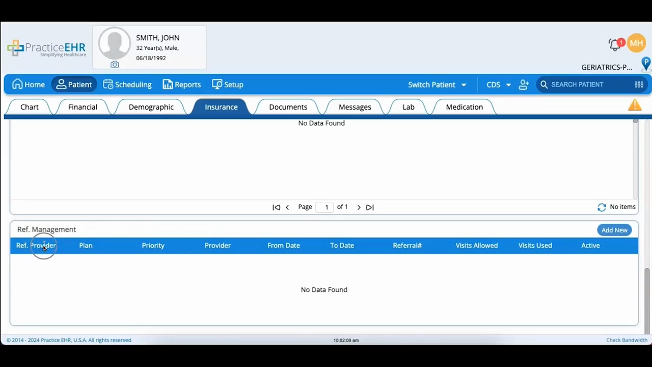Sort by Referral# column header
Viewport: 652px width, 367px height.
click(x=407, y=246)
